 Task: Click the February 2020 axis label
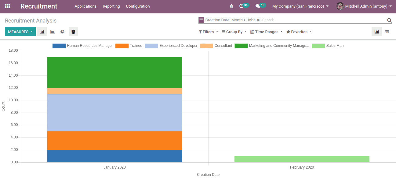coord(302,167)
